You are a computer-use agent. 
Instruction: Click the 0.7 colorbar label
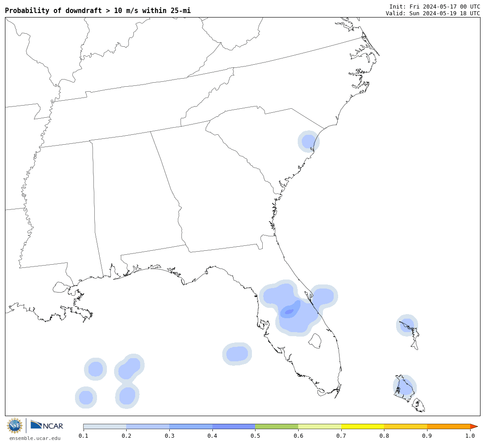[x=341, y=436]
